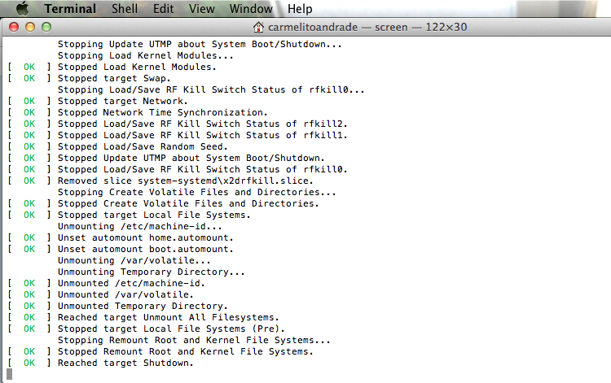
Task: Click 'Removed slice system-systemd\x2drfkill.slice.' text
Action: point(186,181)
